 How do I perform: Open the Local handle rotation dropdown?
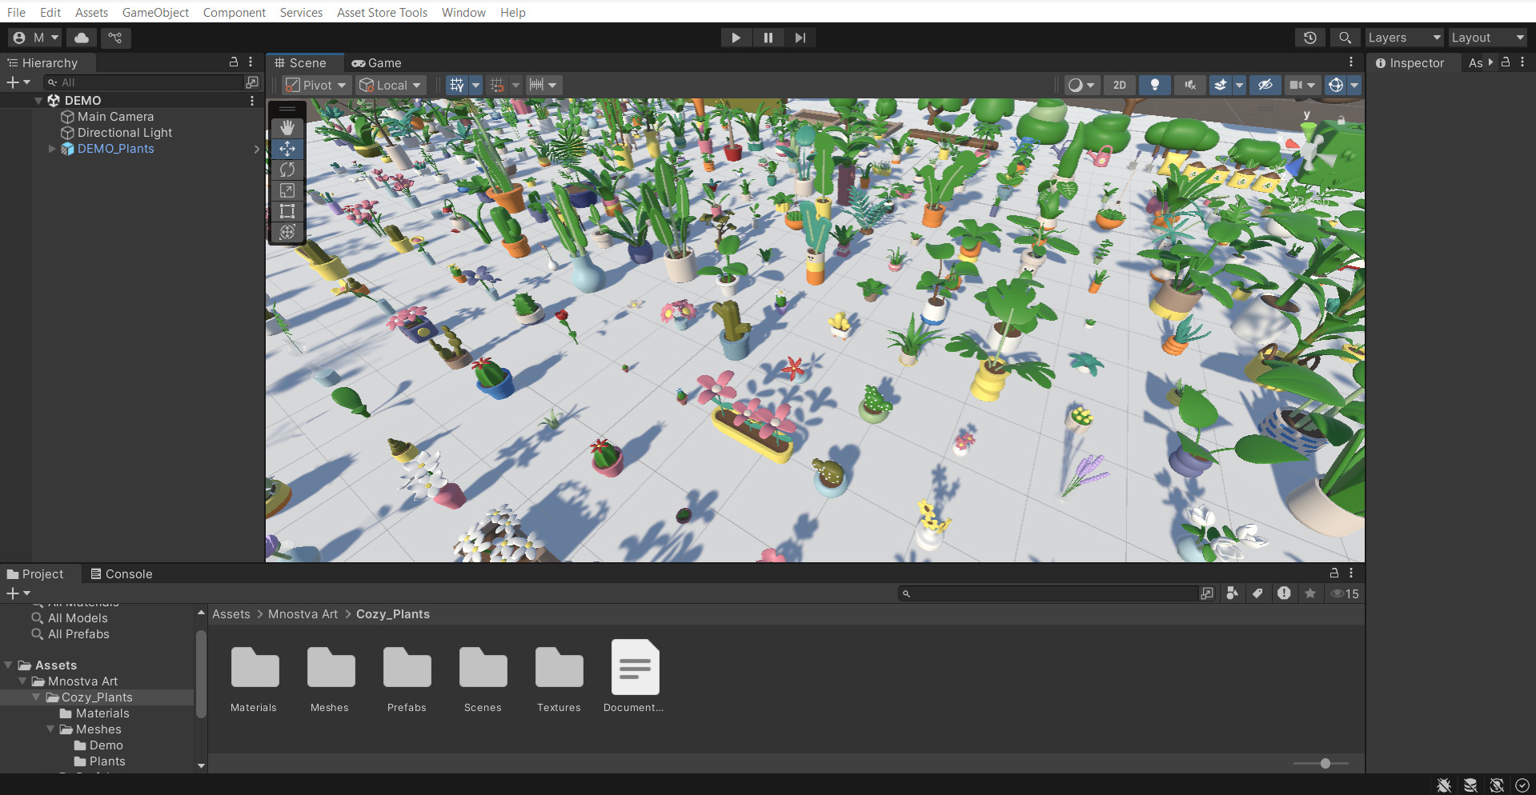point(390,85)
